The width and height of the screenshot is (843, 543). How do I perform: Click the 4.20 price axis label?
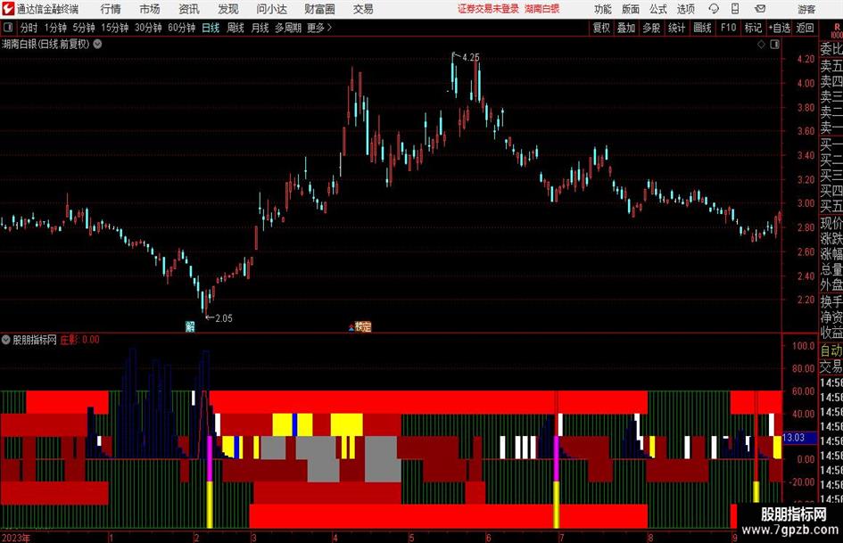[x=806, y=59]
